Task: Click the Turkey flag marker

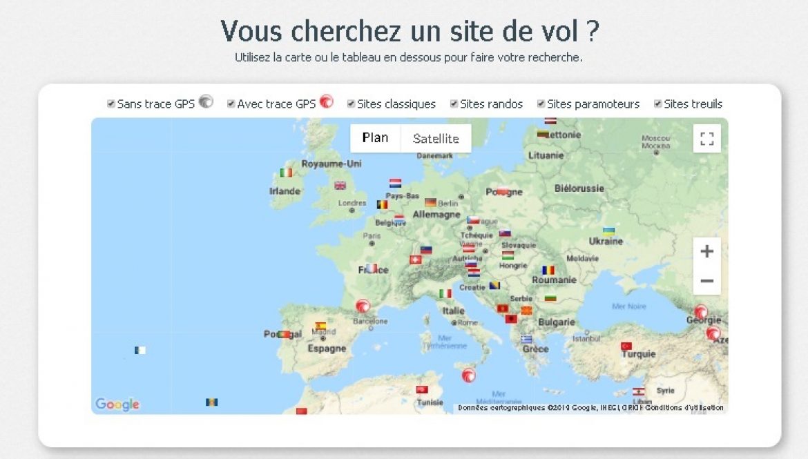Action: pos(626,346)
